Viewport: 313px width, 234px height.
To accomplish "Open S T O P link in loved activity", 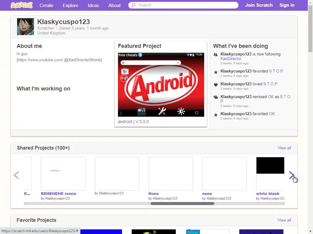I will pyautogui.click(x=270, y=84).
